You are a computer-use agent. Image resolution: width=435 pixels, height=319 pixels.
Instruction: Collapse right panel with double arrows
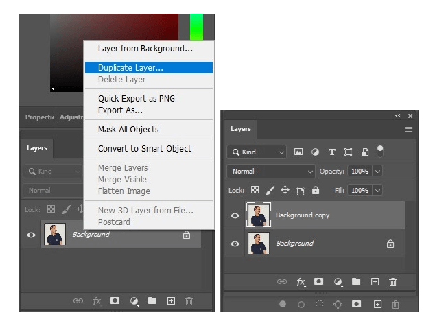click(x=398, y=116)
